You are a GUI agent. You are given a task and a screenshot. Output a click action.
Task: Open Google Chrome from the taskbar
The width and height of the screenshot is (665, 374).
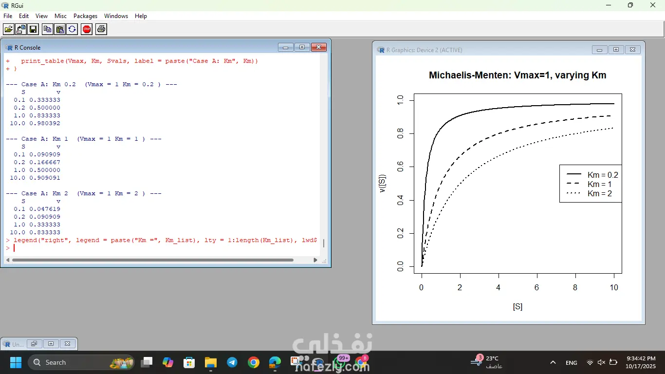pos(254,362)
